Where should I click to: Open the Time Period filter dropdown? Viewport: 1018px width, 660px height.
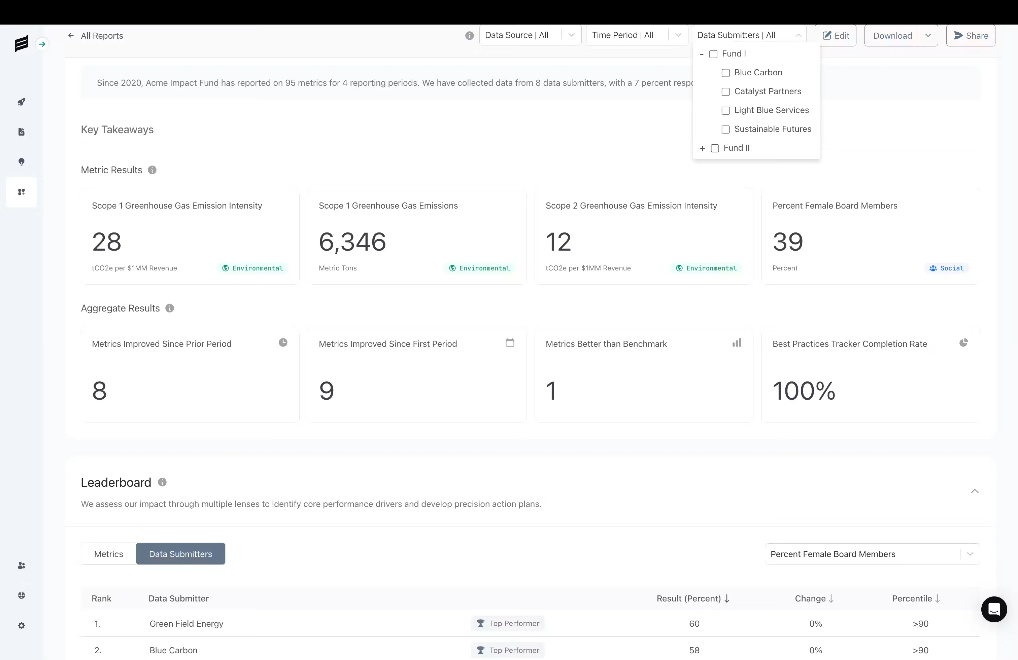(x=637, y=35)
